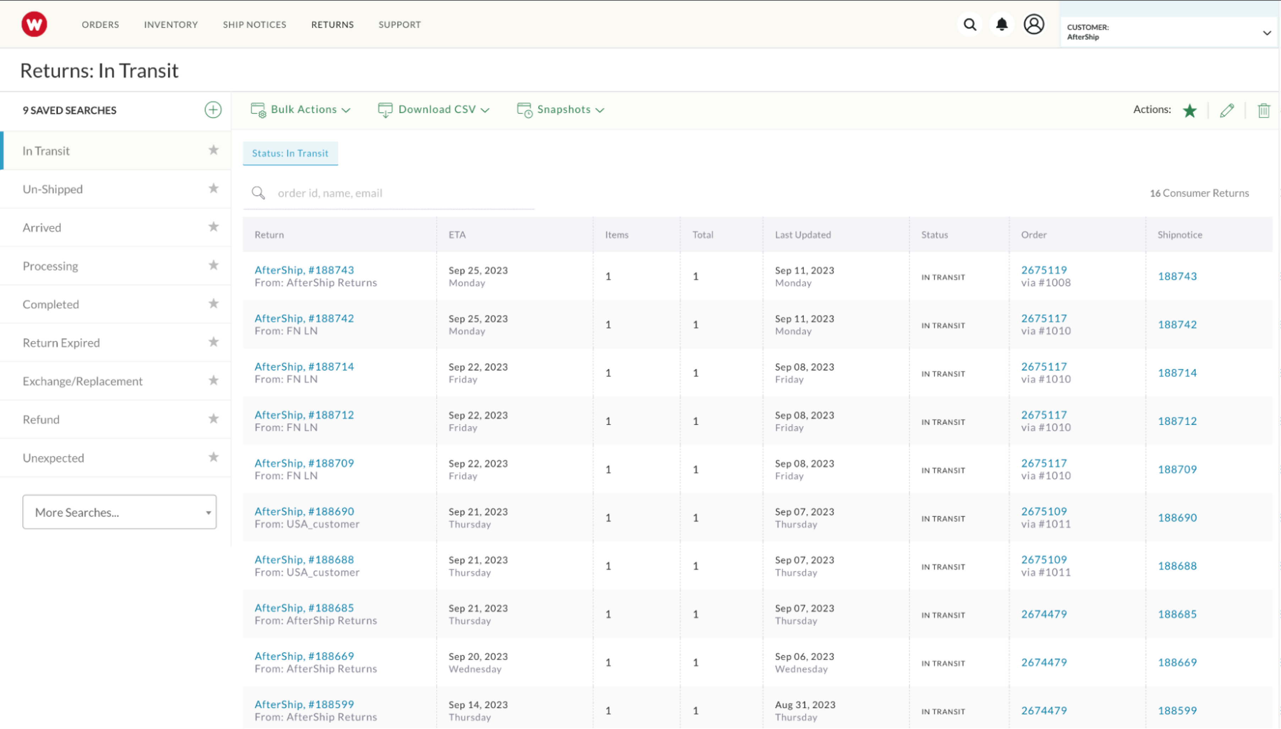The height and width of the screenshot is (729, 1281).
Task: Expand the Snapshots dropdown chevron
Action: 600,110
